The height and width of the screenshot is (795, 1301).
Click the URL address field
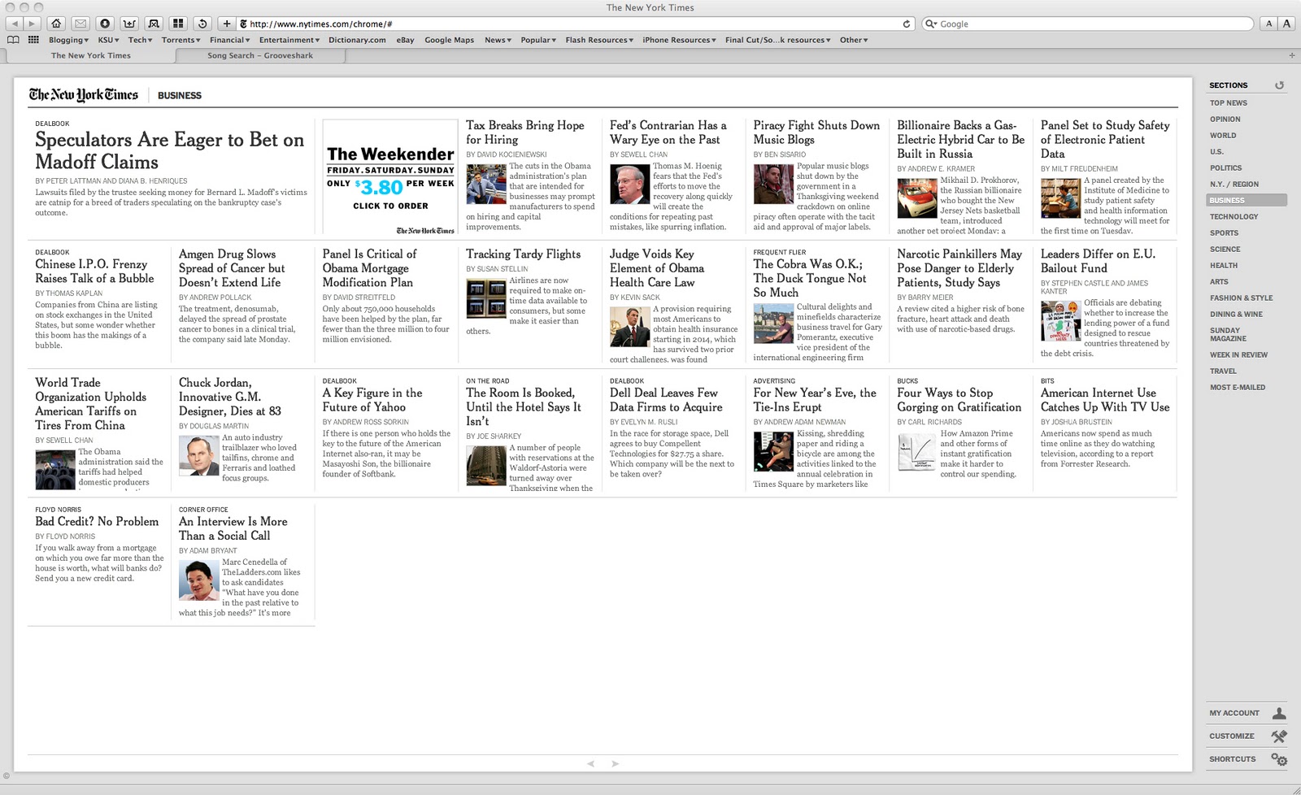[x=575, y=24]
